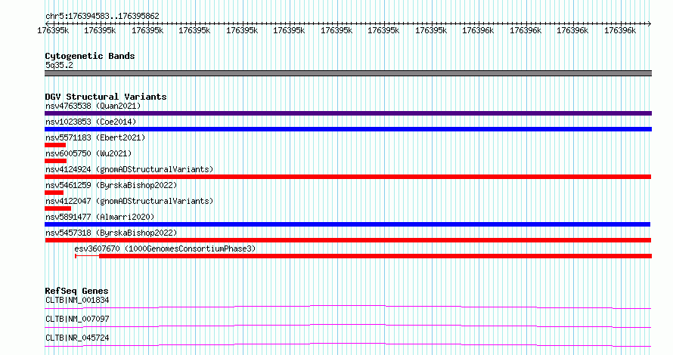Click the chr5:176394583..176395862 coordinate label
673x355 pixels.
click(x=102, y=16)
